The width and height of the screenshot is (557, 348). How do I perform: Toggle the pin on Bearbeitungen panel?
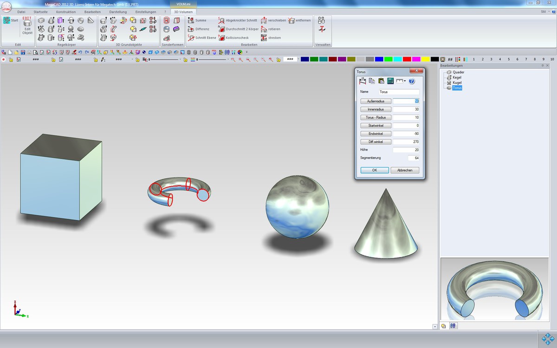(542, 66)
